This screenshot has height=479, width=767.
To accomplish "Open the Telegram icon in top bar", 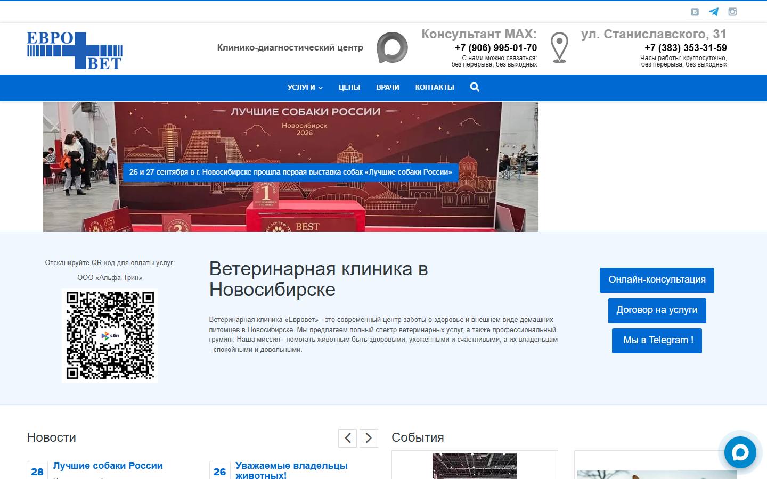I will pyautogui.click(x=714, y=12).
